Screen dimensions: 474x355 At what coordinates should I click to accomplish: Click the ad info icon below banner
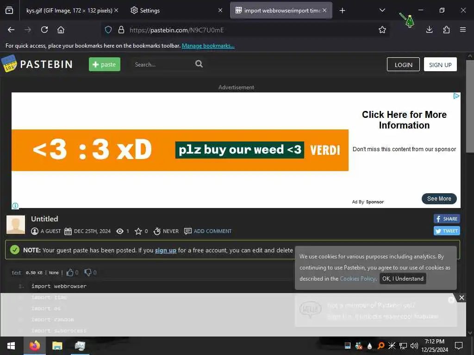coord(15,206)
